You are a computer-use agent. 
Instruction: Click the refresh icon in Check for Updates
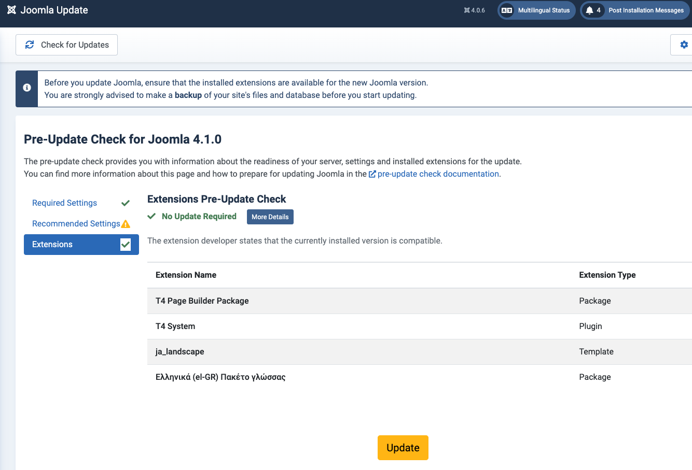pyautogui.click(x=30, y=45)
